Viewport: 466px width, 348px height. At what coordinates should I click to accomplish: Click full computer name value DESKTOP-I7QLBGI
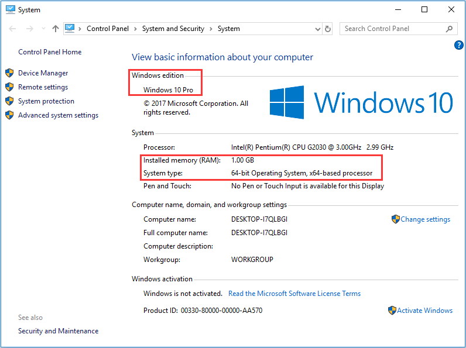pyautogui.click(x=259, y=233)
